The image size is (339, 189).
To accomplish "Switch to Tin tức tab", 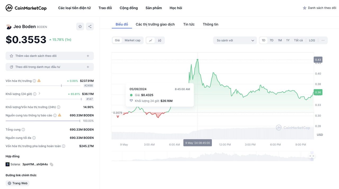I will [189, 24].
